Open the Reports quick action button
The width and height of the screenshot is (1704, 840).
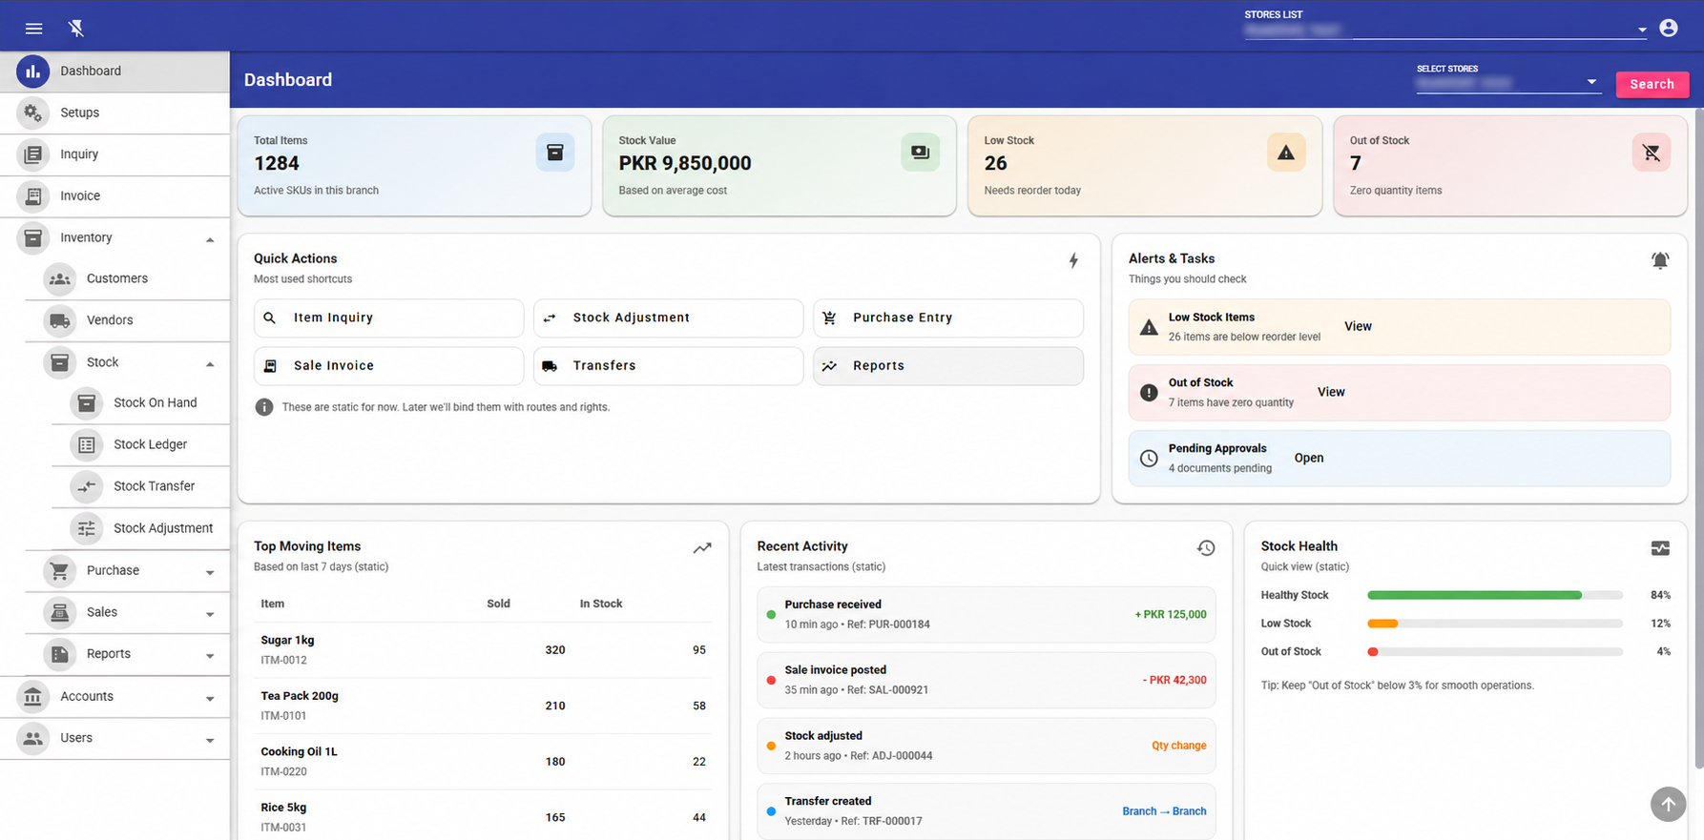(947, 366)
